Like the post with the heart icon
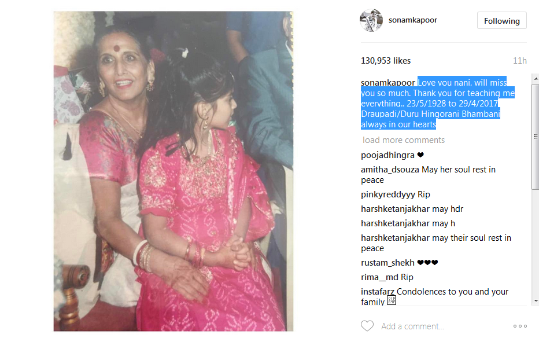Viewport: 539px width, 338px height. [x=367, y=326]
